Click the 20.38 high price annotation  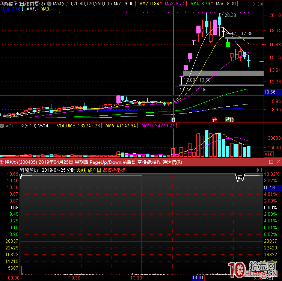pos(230,15)
